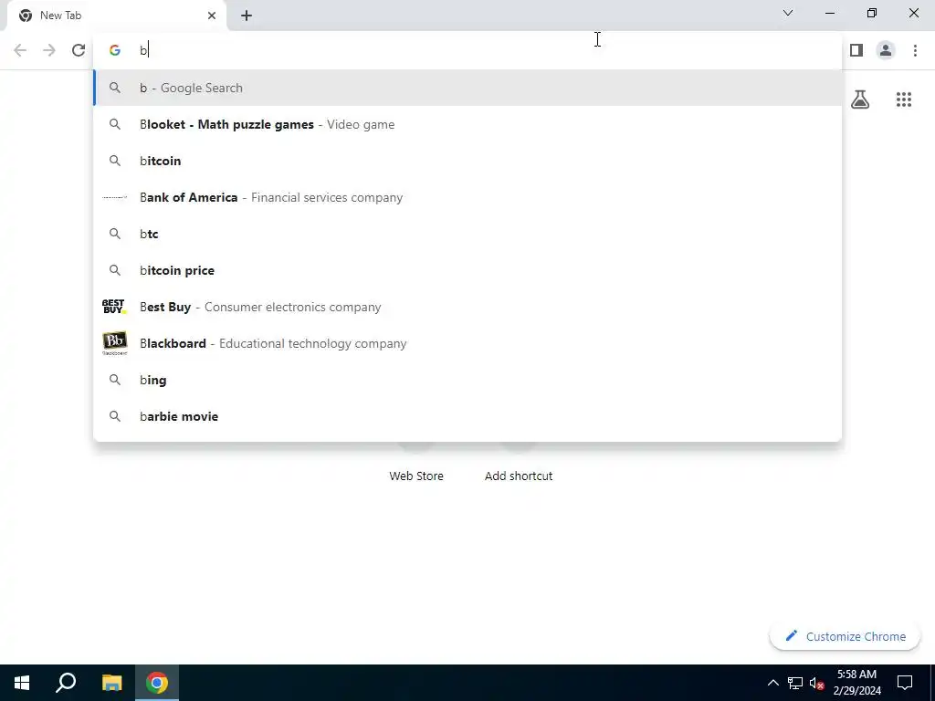
Task: Open the Windows Start menu
Action: 22,683
